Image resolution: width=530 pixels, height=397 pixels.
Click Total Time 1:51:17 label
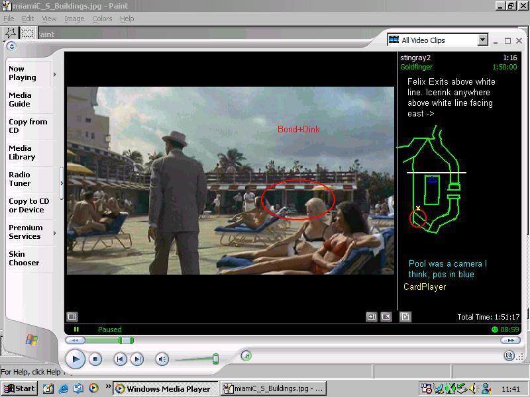488,317
